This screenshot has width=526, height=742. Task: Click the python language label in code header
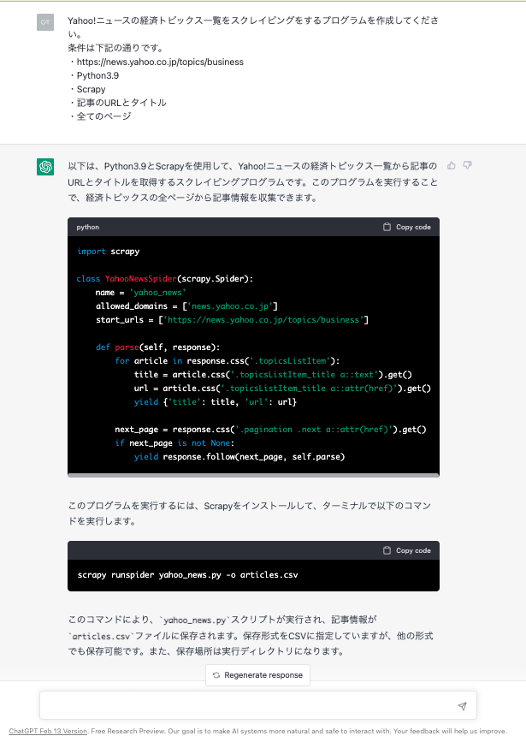88,227
